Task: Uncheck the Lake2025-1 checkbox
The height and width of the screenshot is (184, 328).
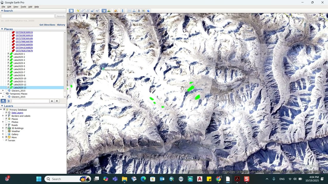Action: pyautogui.click(x=8, y=54)
